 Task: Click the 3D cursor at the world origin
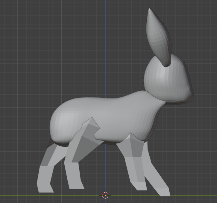pos(105,195)
